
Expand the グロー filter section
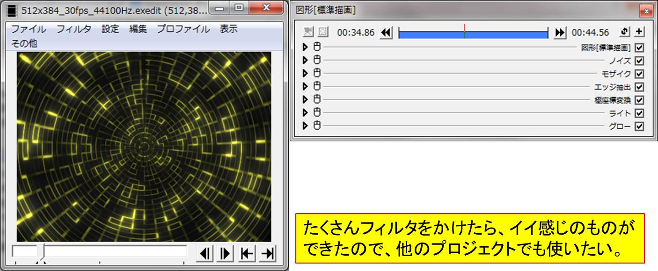pyautogui.click(x=306, y=125)
